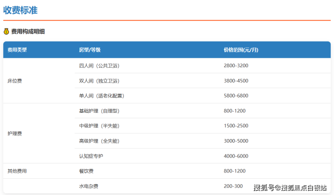Select the 认知症专护 row
334x195 pixels.
203,156
